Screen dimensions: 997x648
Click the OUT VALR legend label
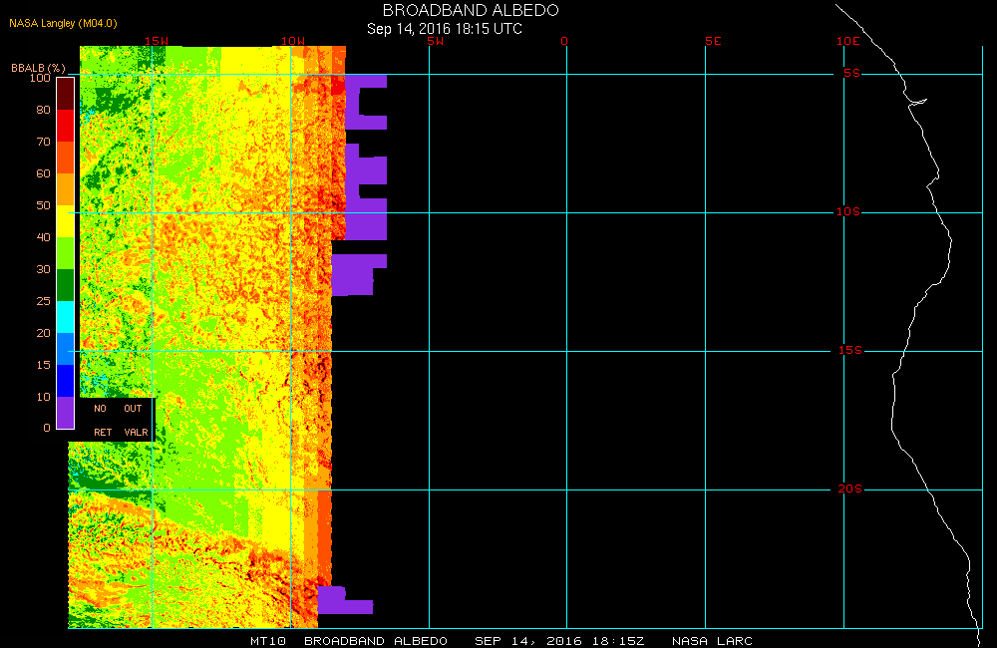coord(135,420)
